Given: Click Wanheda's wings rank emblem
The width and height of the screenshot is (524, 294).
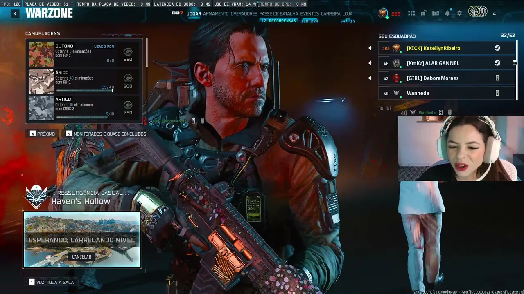Looking at the screenshot, I should [x=396, y=93].
